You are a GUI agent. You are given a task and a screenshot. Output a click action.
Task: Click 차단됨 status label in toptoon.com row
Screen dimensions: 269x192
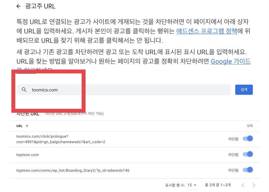pos(233,155)
